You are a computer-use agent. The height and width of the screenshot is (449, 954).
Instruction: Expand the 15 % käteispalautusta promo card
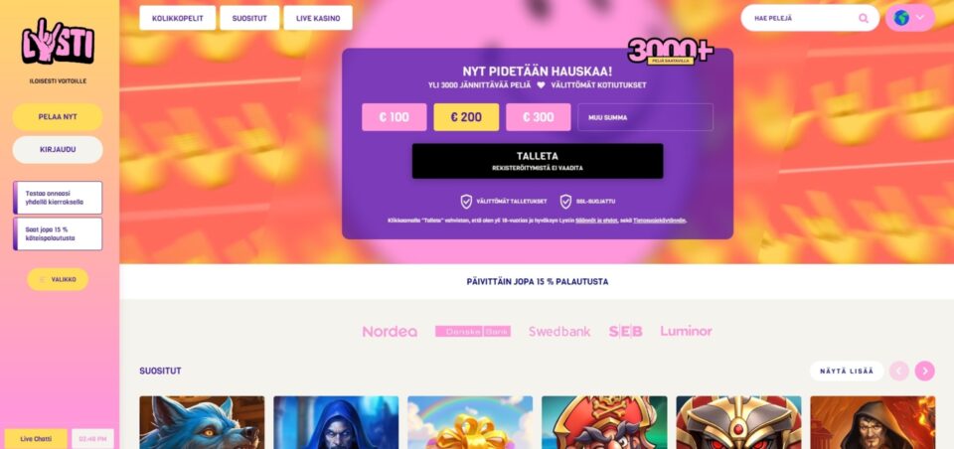pyautogui.click(x=58, y=234)
